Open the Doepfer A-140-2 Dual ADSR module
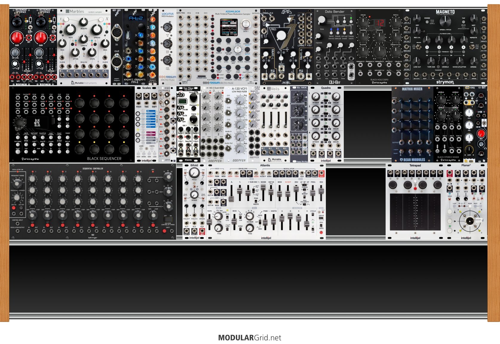Screen dimensions: 500x344 click(x=212, y=124)
